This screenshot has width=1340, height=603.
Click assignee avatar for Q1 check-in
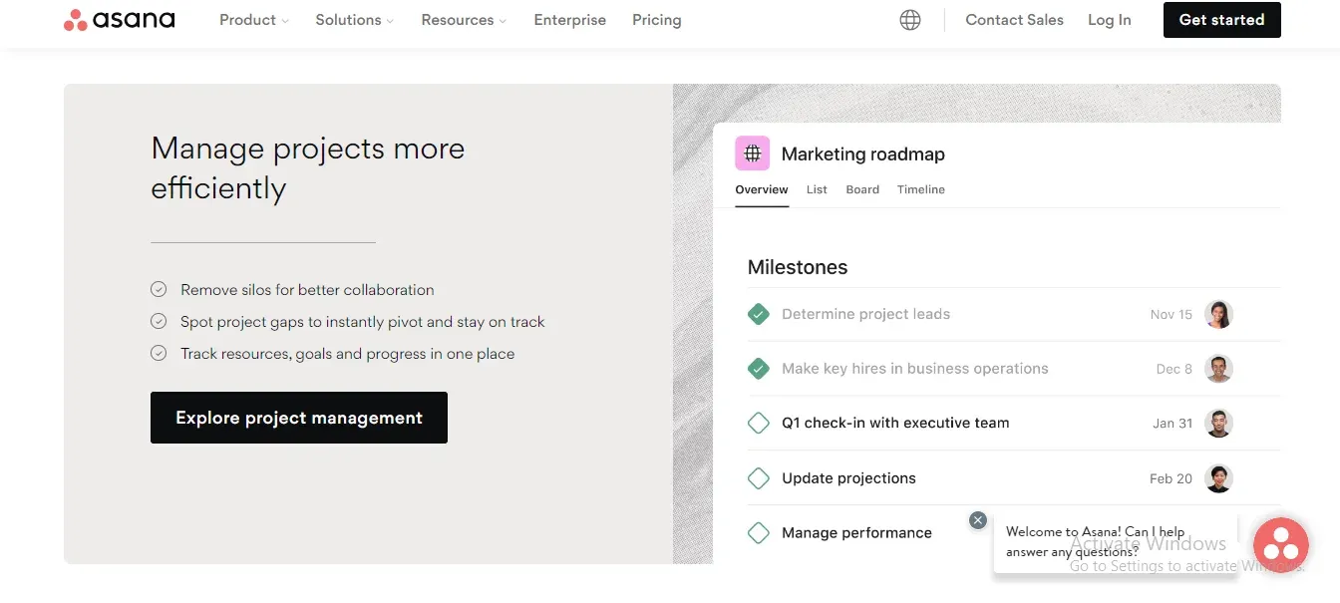click(1218, 424)
